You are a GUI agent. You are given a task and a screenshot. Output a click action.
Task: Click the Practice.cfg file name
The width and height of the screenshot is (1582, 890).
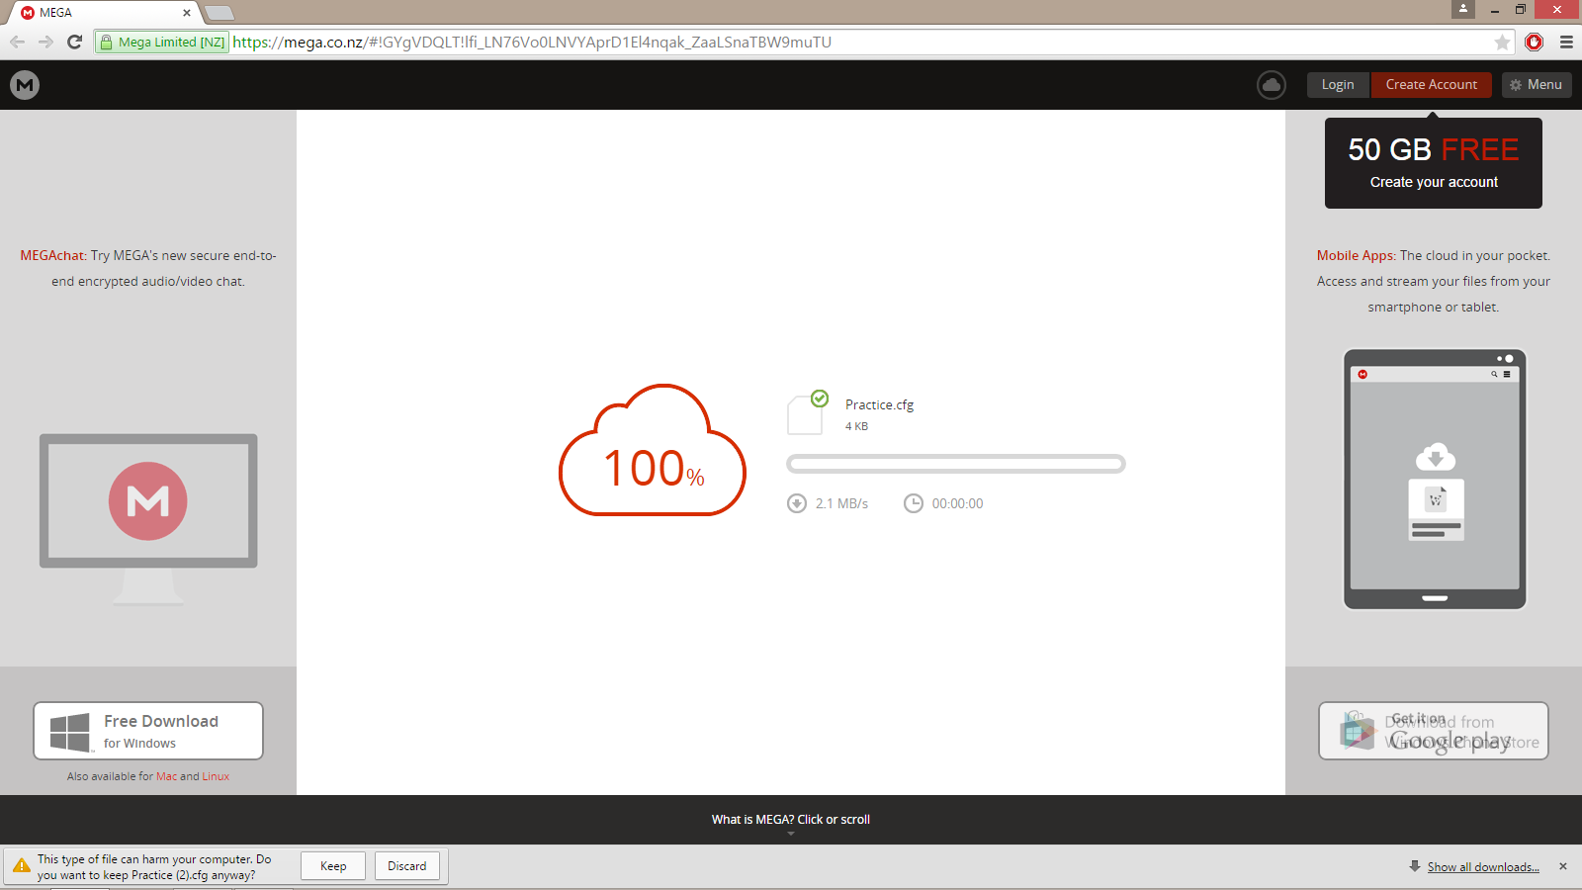[879, 404]
